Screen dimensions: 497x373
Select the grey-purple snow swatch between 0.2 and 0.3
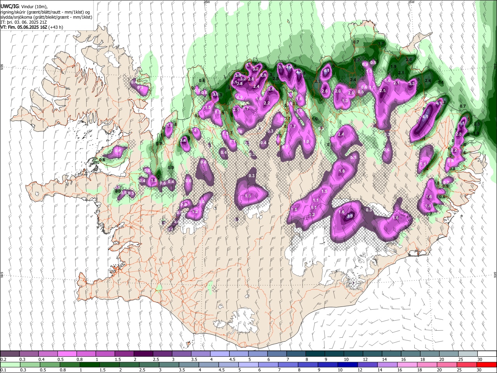point(10,354)
